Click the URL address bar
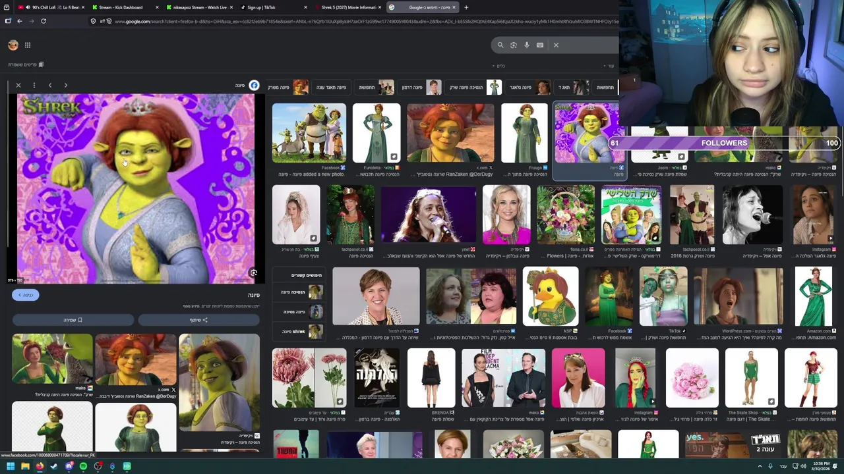Viewport: 844px width, 474px height. [x=366, y=21]
